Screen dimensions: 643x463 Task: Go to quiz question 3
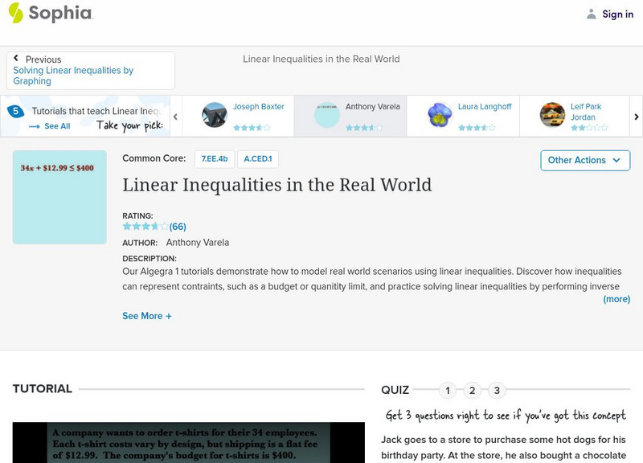[497, 391]
